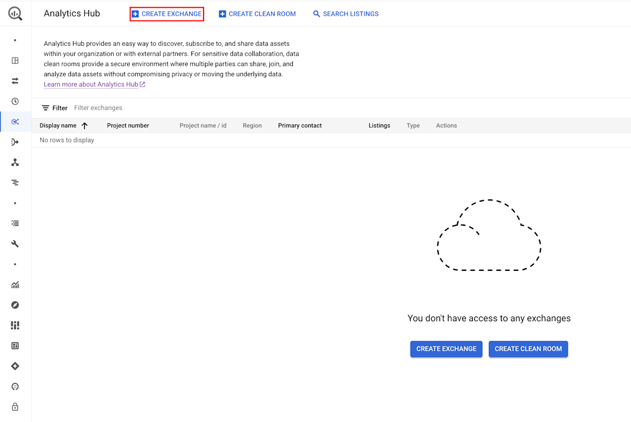Viewport: 631px width, 422px height.
Task: Click CREATE EXCHANGE in the top toolbar
Action: (167, 14)
